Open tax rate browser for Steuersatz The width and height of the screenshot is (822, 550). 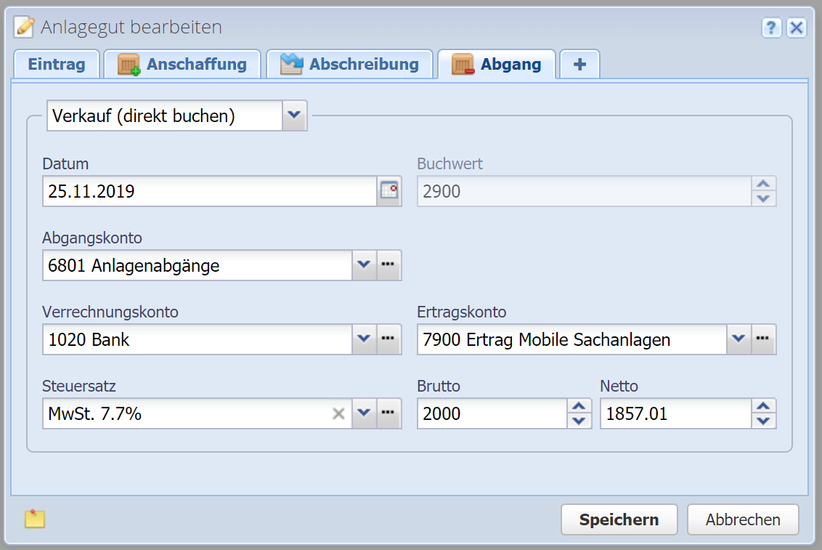(x=389, y=413)
